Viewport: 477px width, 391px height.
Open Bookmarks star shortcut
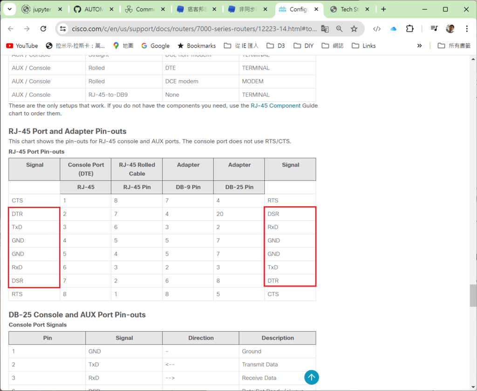click(x=197, y=46)
